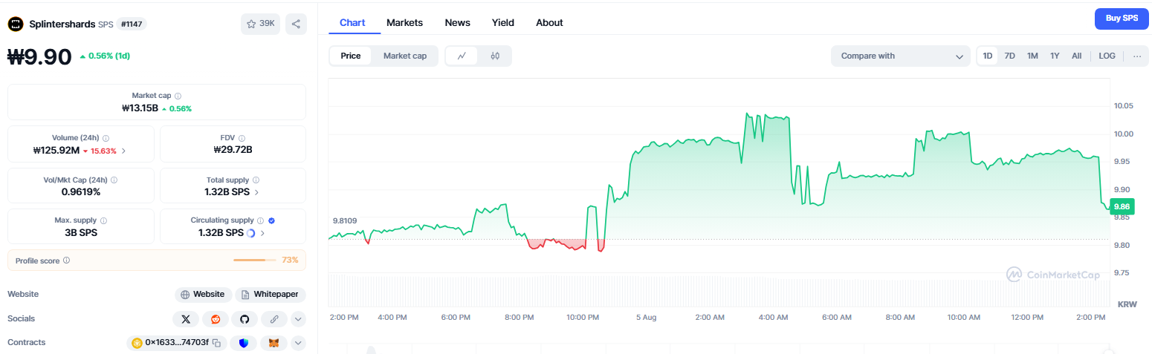Image resolution: width=1152 pixels, height=354 pixels.
Task: Click the #1147 rank badge
Action: 132,24
